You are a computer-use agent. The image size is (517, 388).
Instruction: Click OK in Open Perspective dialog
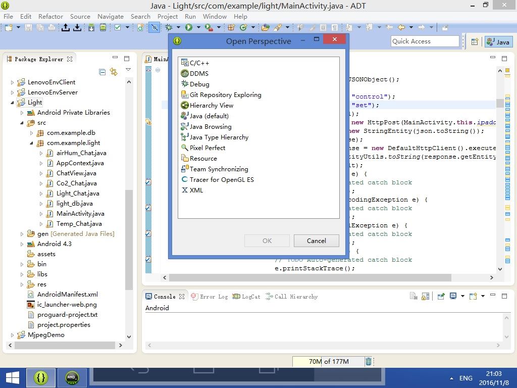click(267, 241)
